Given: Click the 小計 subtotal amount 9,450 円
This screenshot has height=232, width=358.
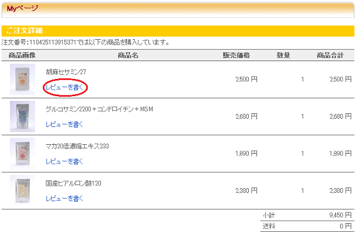Looking at the screenshot, I should 340,215.
